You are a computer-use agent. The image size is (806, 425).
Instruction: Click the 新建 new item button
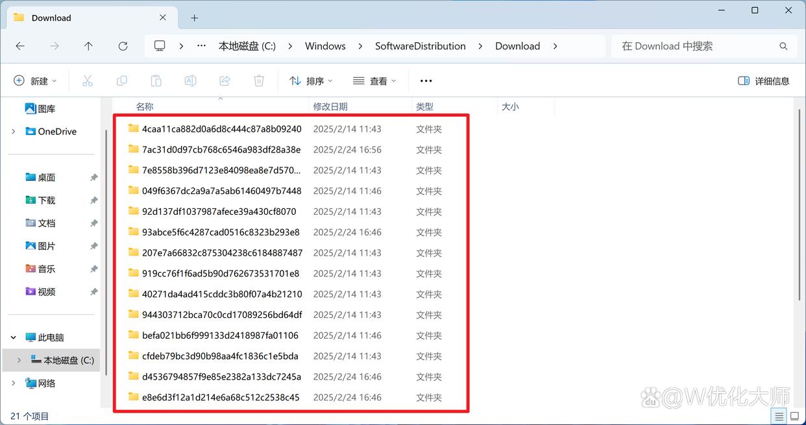[35, 81]
